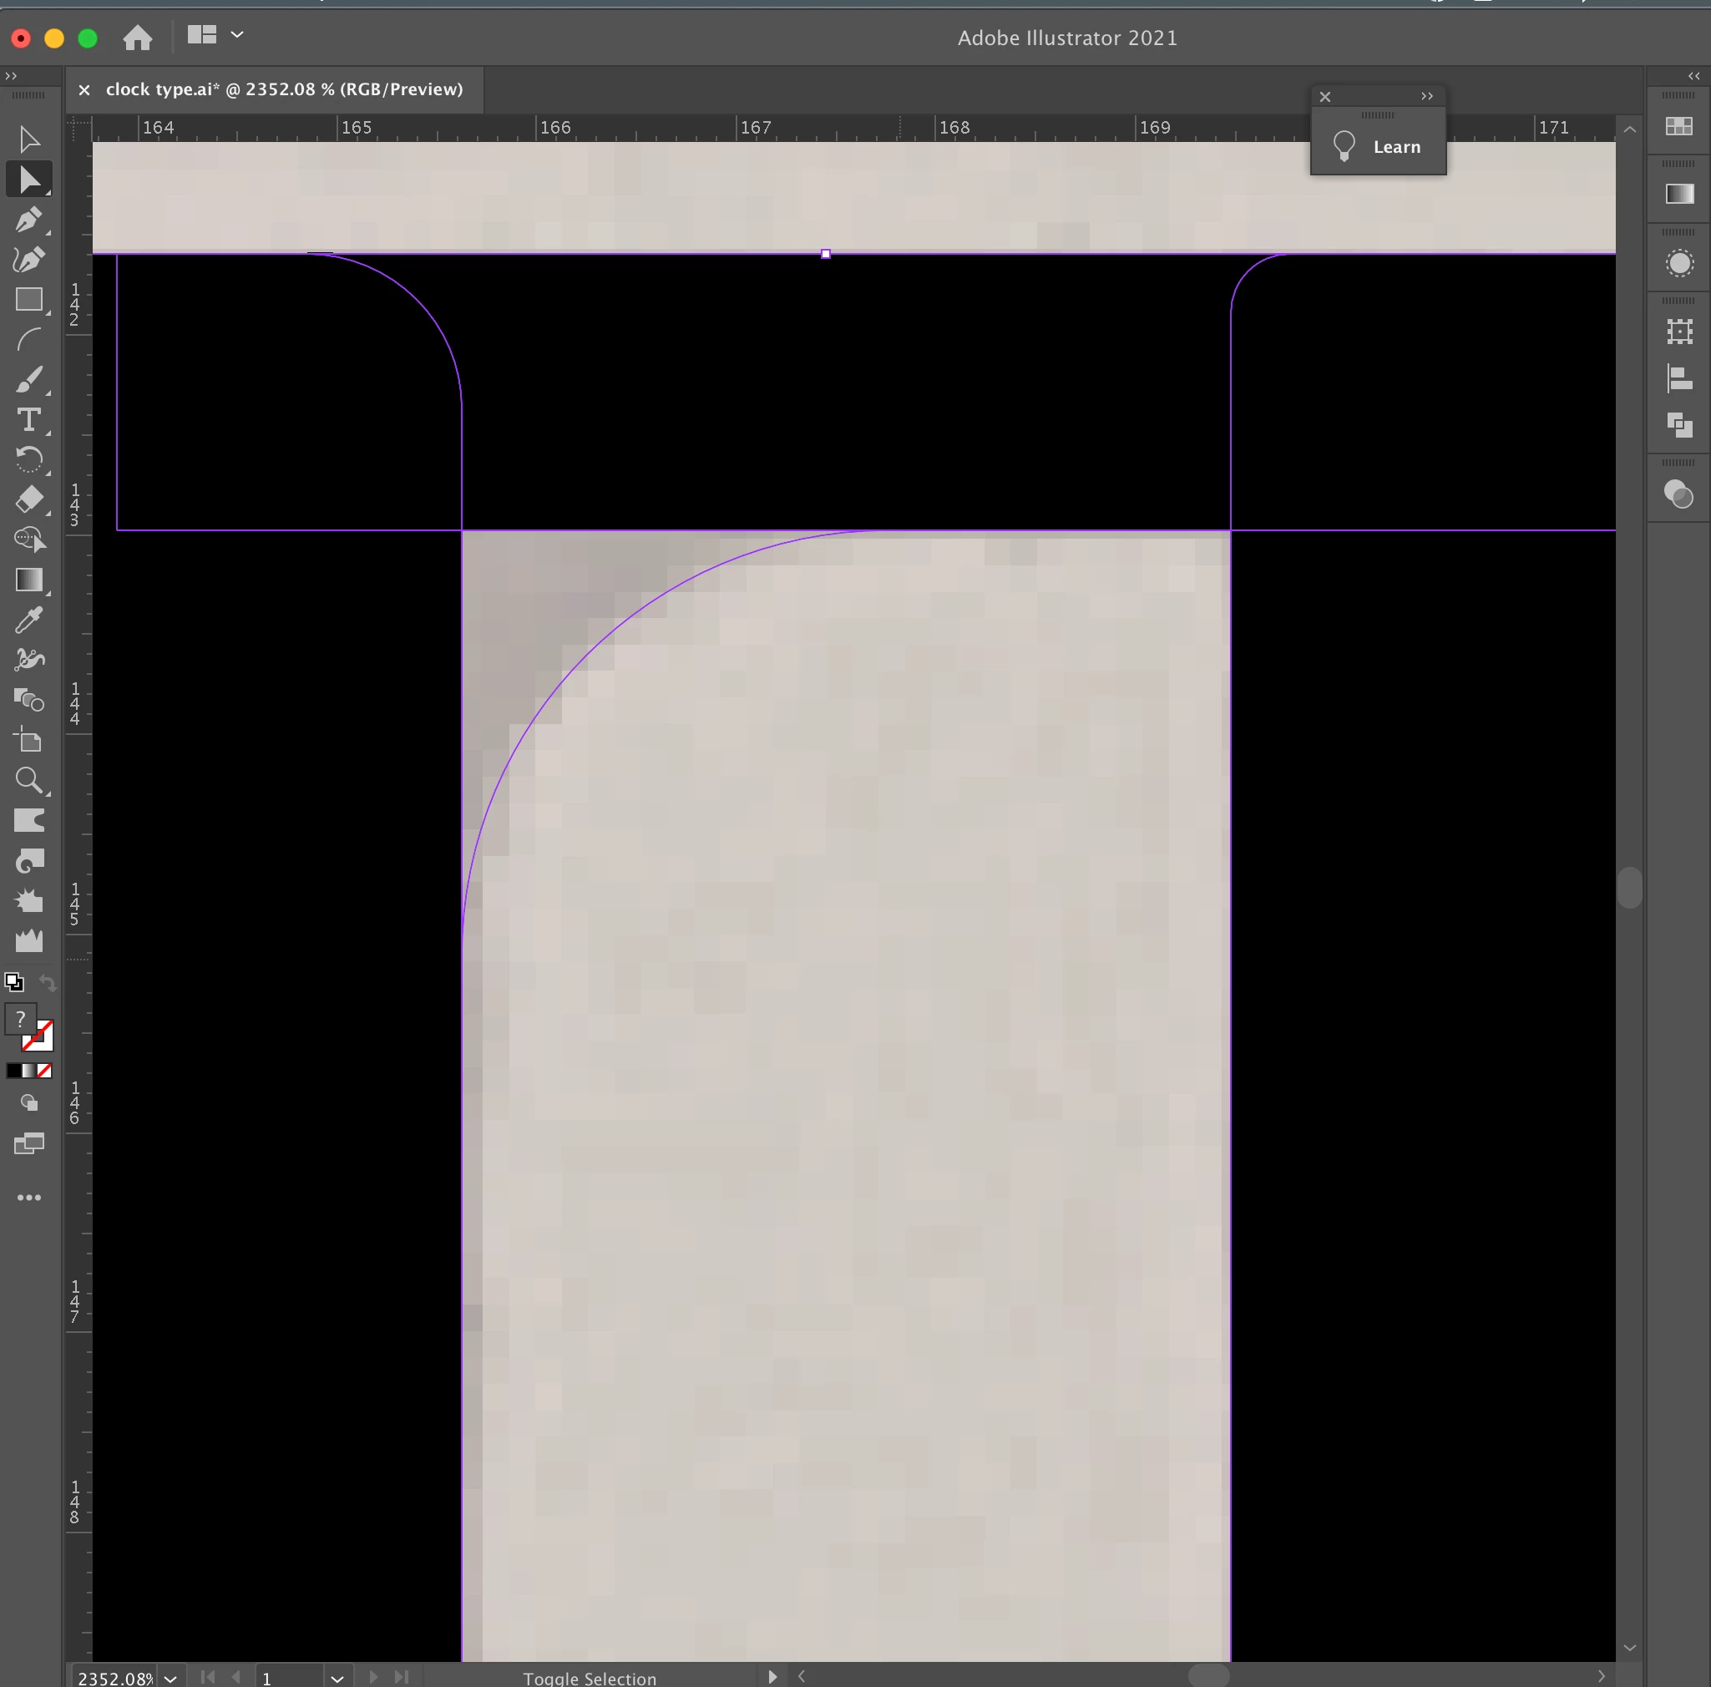Activate the Zoom tool
Image resolution: width=1711 pixels, height=1687 pixels.
(28, 780)
